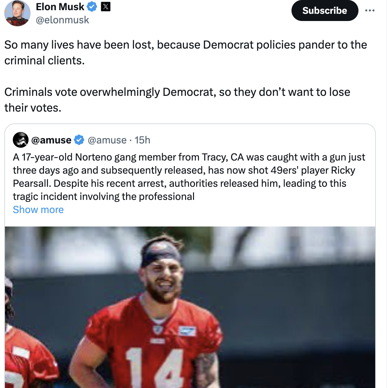
Task: Expand quoted post with Show more
Action: [38, 210]
